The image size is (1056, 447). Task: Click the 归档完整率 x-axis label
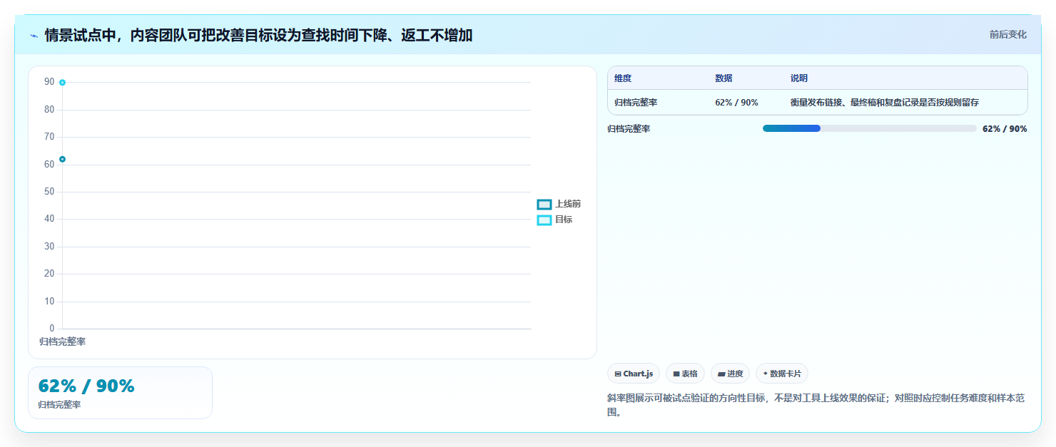63,342
